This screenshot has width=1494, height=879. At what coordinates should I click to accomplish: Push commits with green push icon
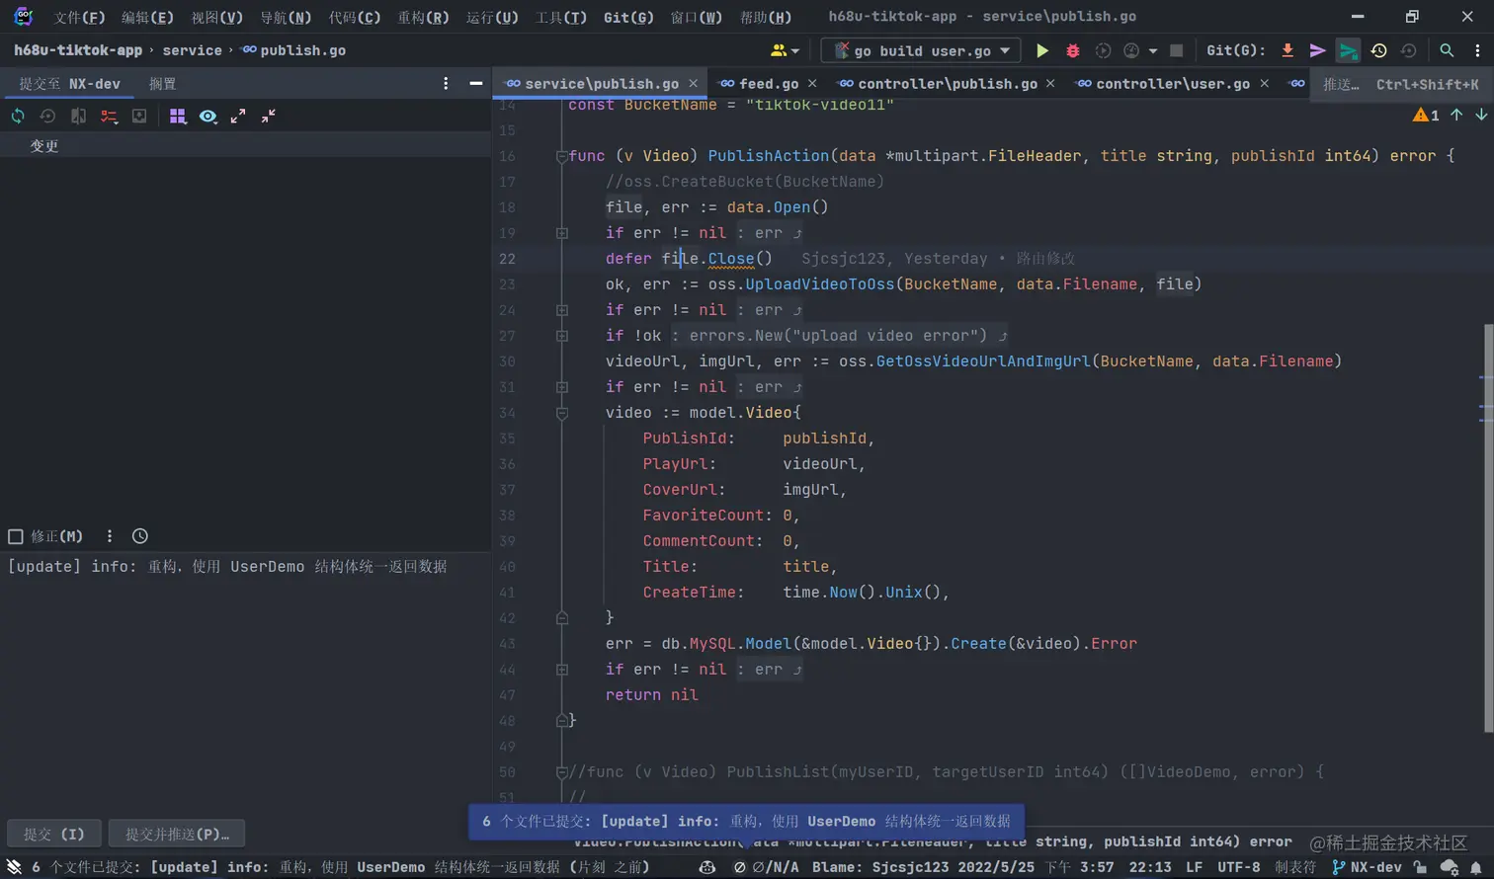(x=1348, y=50)
